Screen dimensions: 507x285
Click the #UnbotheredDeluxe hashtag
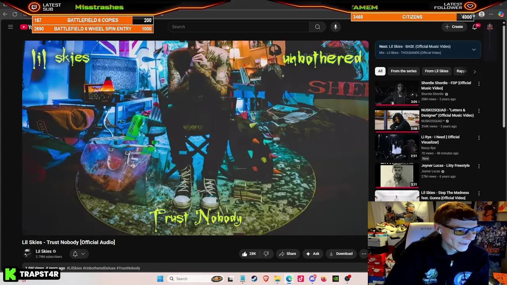(x=99, y=268)
